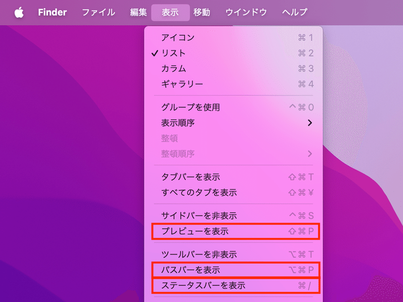Switch to カラム view
Screen dimensions: 403x302
tap(233, 69)
